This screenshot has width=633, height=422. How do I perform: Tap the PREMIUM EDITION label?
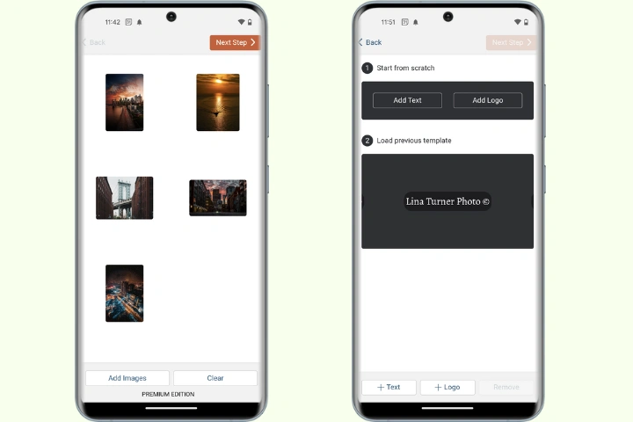pos(168,394)
